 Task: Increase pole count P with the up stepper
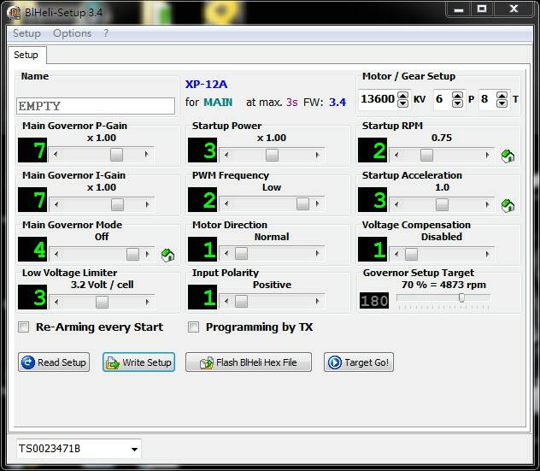pyautogui.click(x=457, y=96)
